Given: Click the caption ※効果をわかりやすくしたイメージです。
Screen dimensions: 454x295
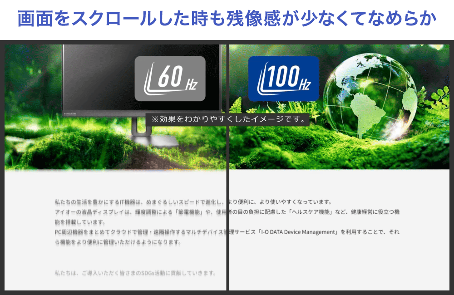Looking at the screenshot, I should pyautogui.click(x=228, y=119).
